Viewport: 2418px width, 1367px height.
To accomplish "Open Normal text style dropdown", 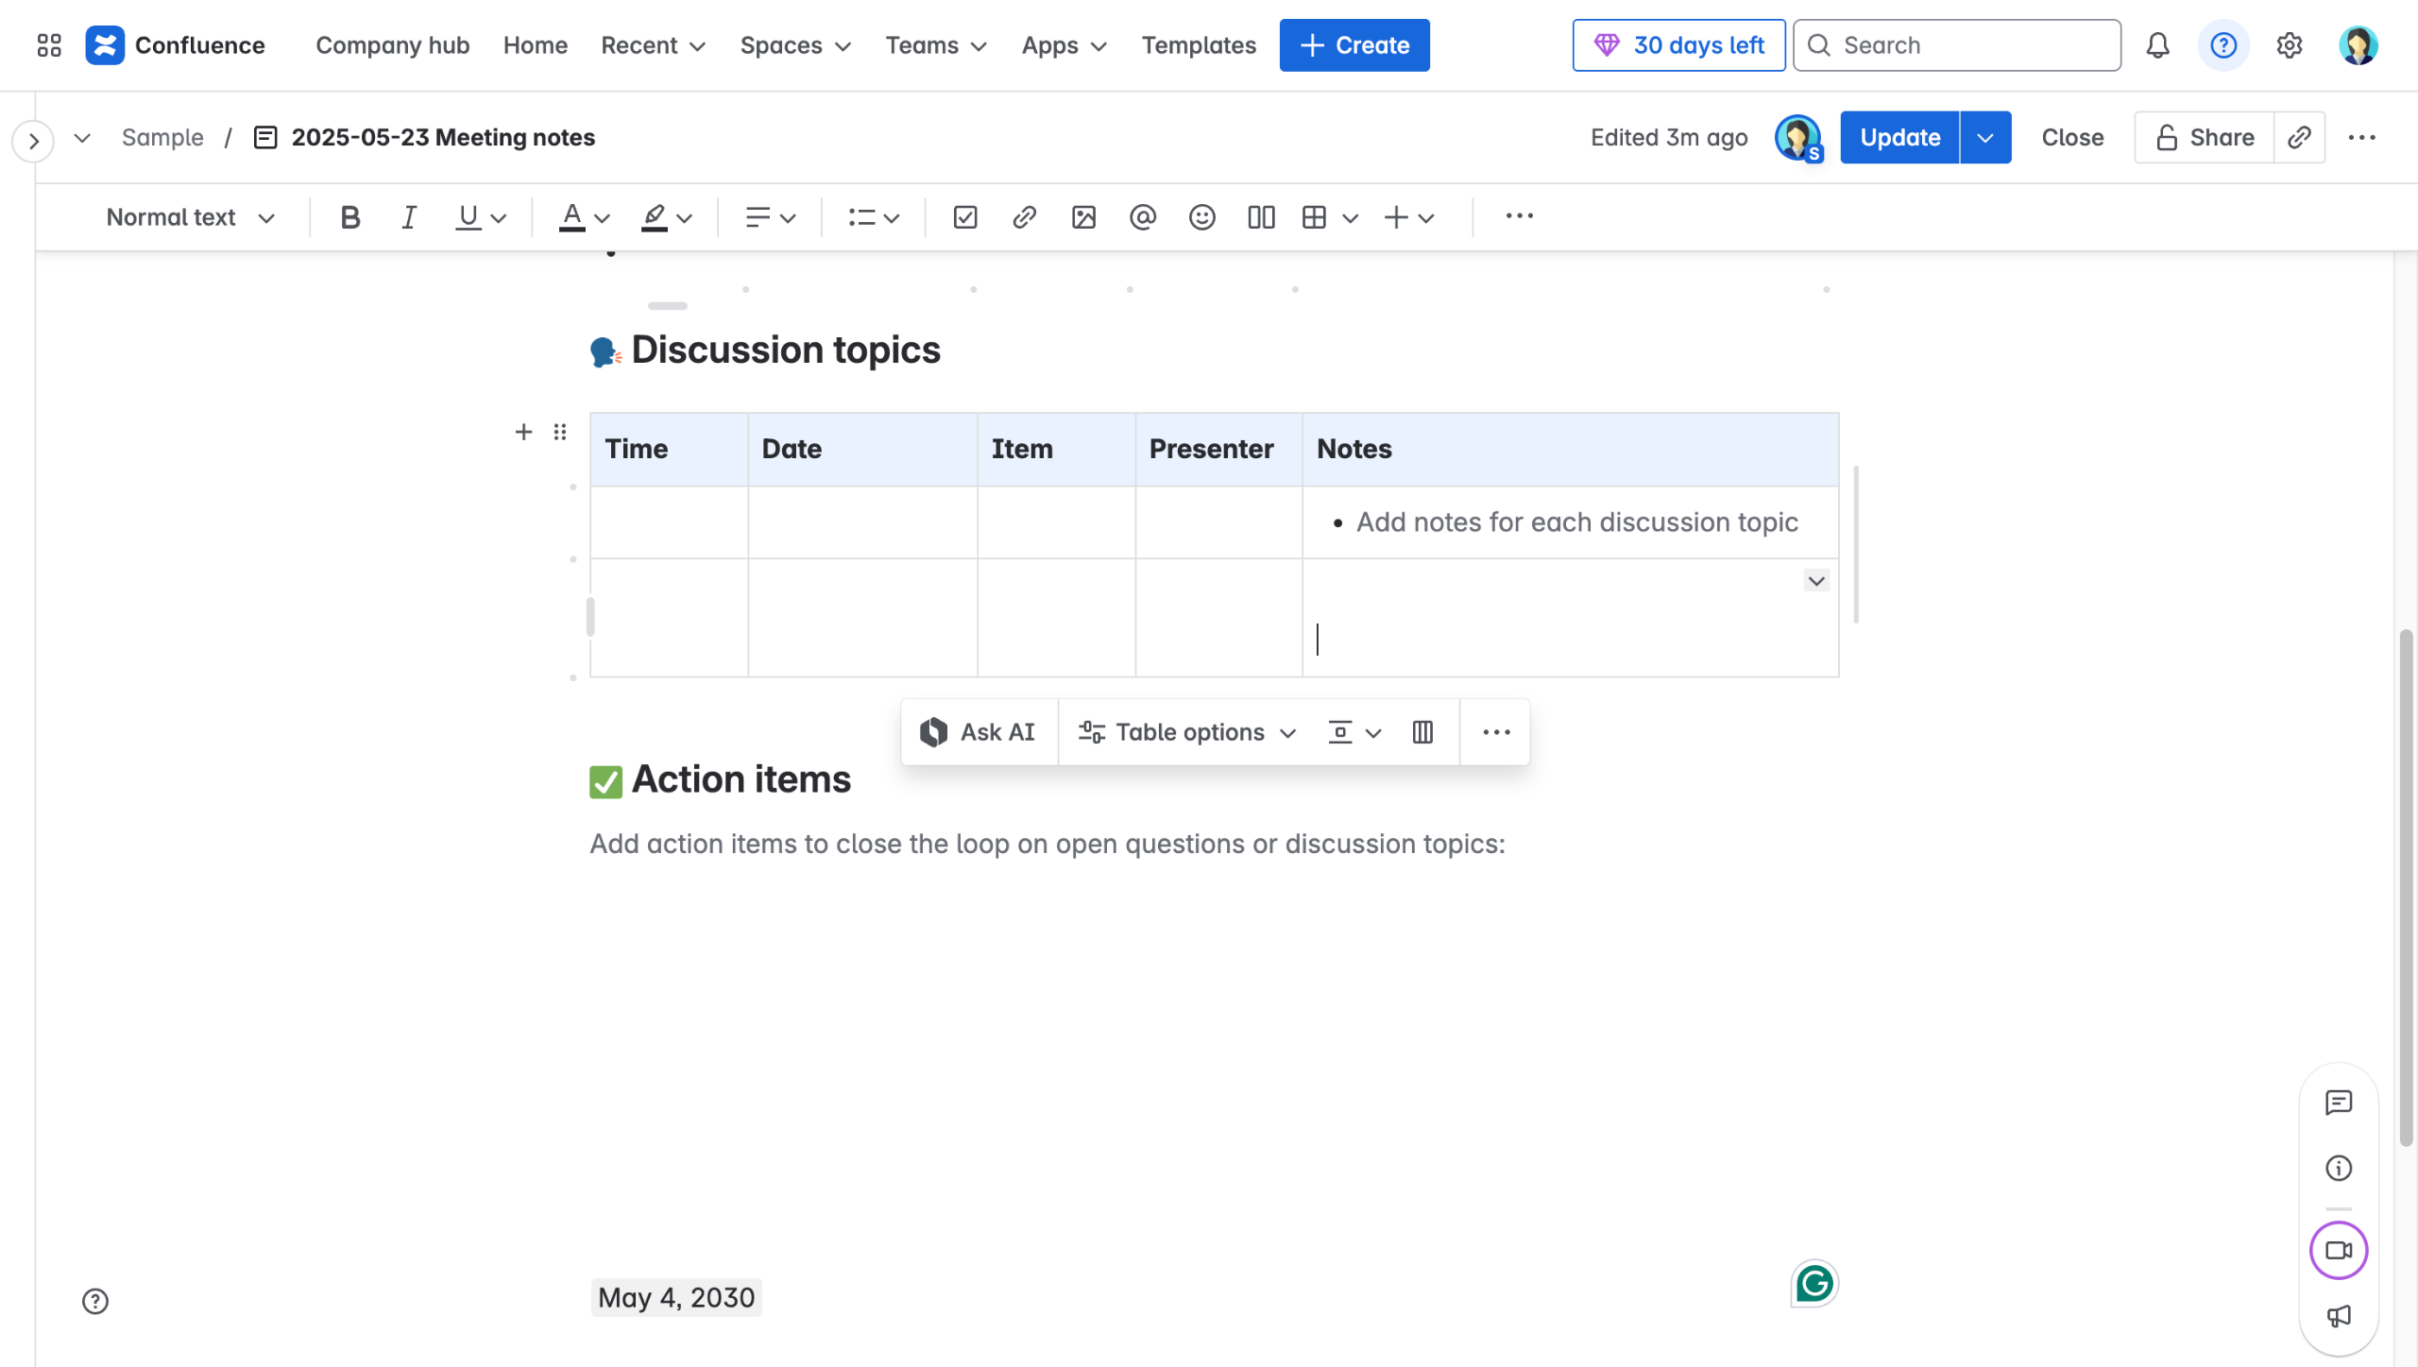I will pos(190,217).
